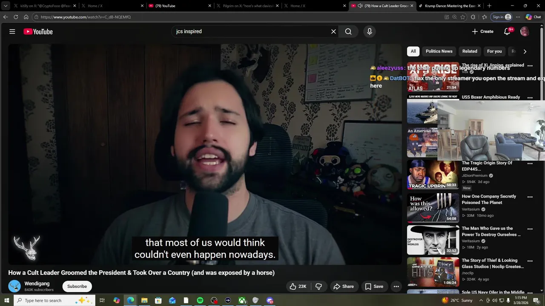Image resolution: width=545 pixels, height=306 pixels.
Task: Switch to the 'Pilgrim on X' tab
Action: [x=247, y=6]
